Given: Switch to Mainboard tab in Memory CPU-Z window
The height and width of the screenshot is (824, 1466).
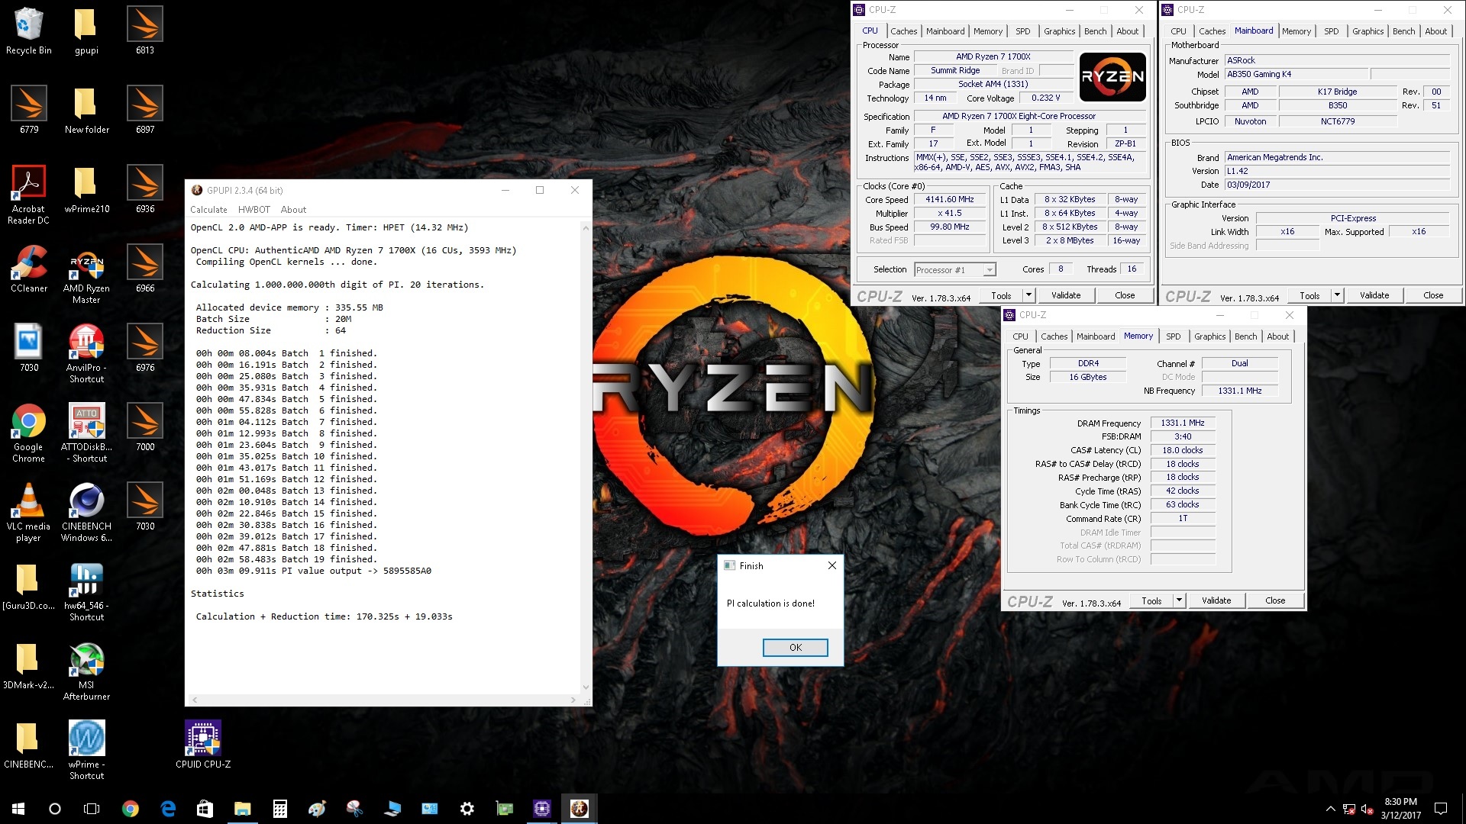Looking at the screenshot, I should pos(1096,336).
